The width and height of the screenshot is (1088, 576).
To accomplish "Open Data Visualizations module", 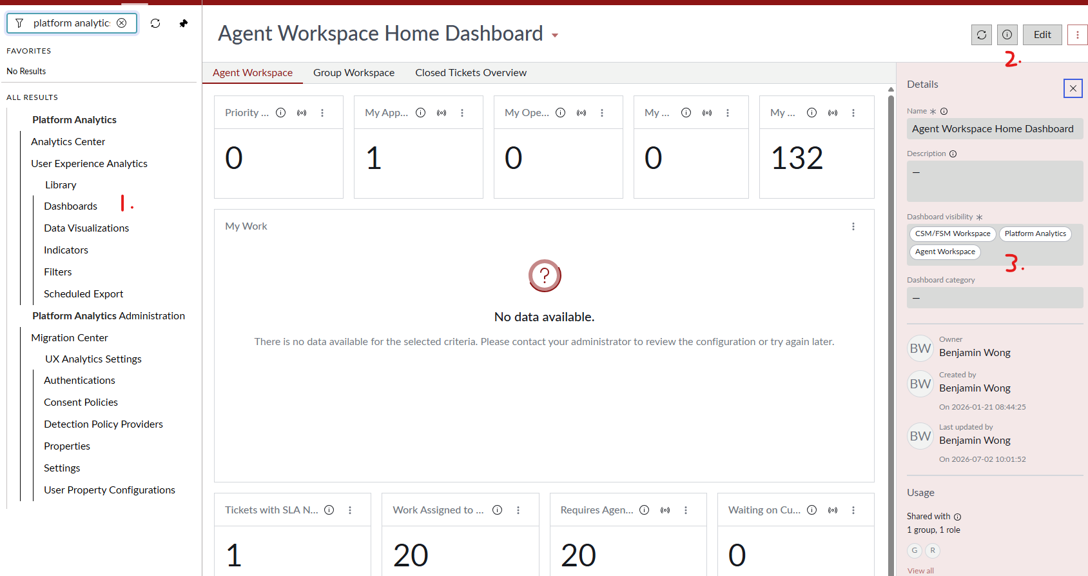I will 86,228.
